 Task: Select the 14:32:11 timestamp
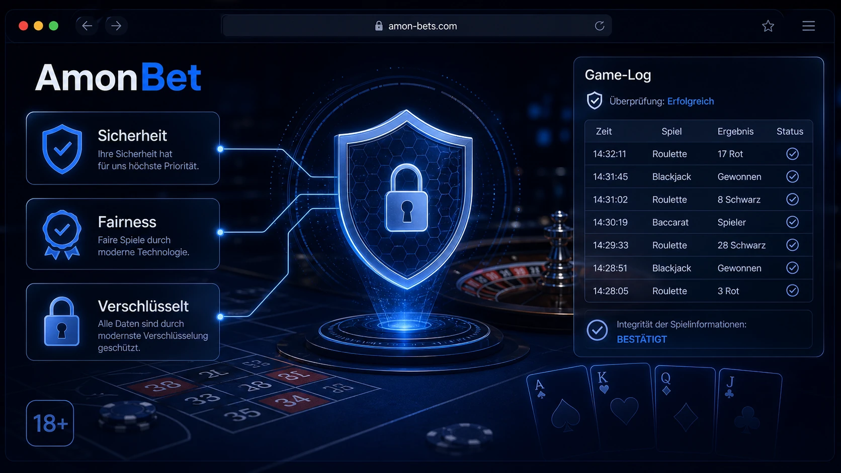(x=610, y=154)
